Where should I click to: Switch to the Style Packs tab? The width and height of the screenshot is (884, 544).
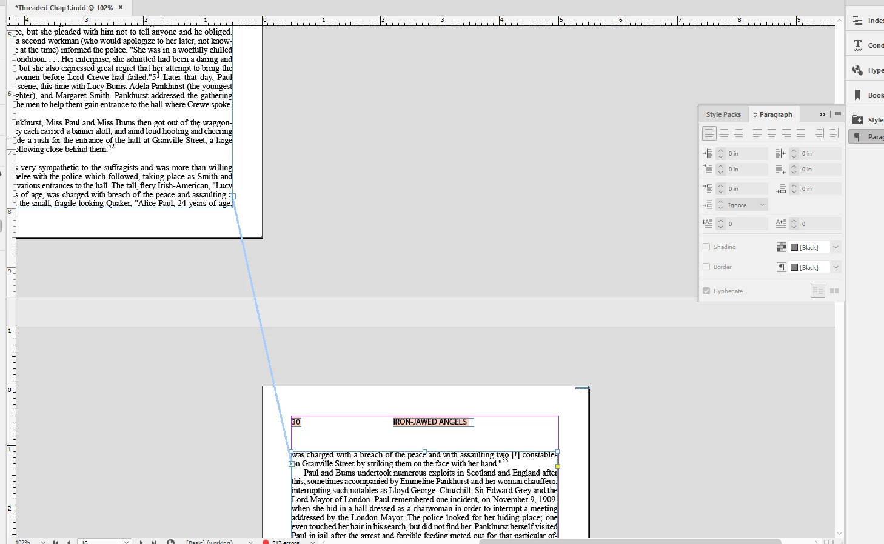[723, 114]
